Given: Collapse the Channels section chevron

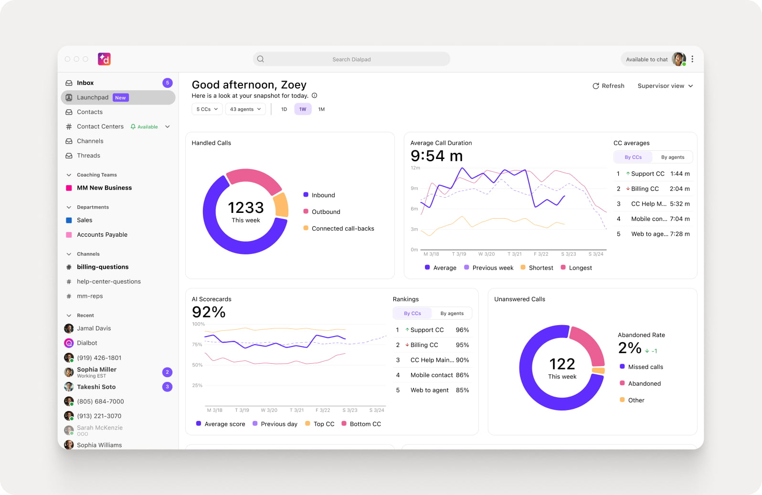Looking at the screenshot, I should click(69, 254).
